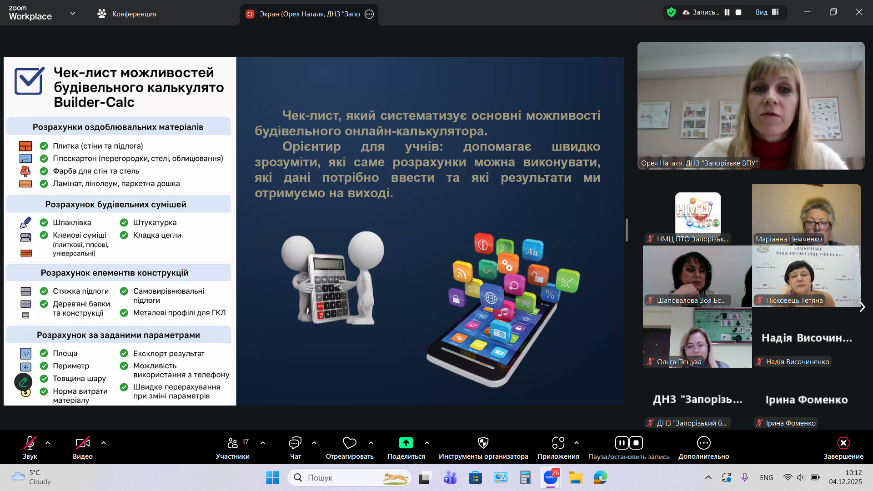Open the Чат chat panel

point(296,447)
